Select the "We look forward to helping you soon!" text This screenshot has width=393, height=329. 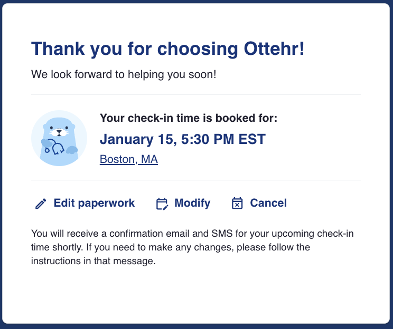(124, 74)
